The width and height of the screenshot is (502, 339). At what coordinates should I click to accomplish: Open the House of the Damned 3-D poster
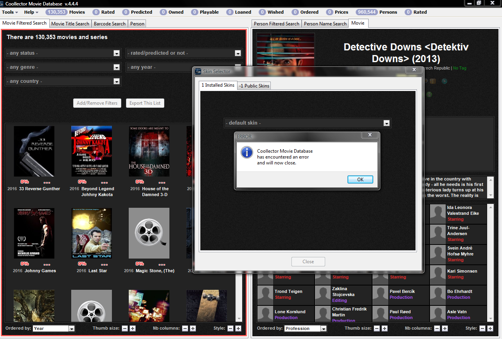pos(149,151)
